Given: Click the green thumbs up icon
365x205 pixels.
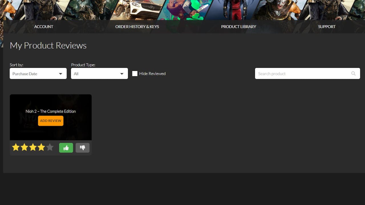Looking at the screenshot, I should [x=66, y=148].
